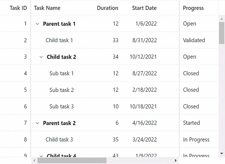Viewport: 225px width, 164px height.
Task: Collapse the Child task 2 row
Action: [x=41, y=57]
